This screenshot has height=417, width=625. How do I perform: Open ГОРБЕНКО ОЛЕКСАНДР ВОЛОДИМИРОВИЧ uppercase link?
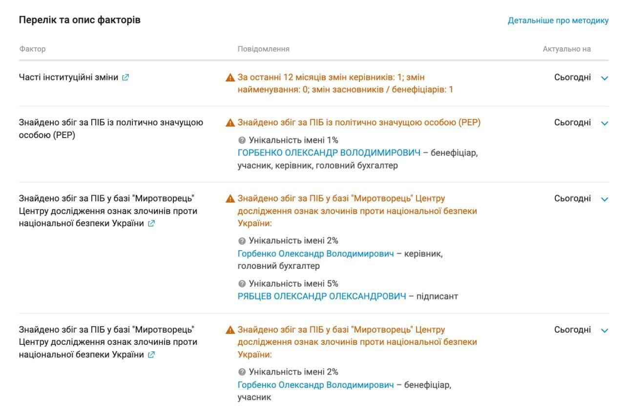(329, 153)
